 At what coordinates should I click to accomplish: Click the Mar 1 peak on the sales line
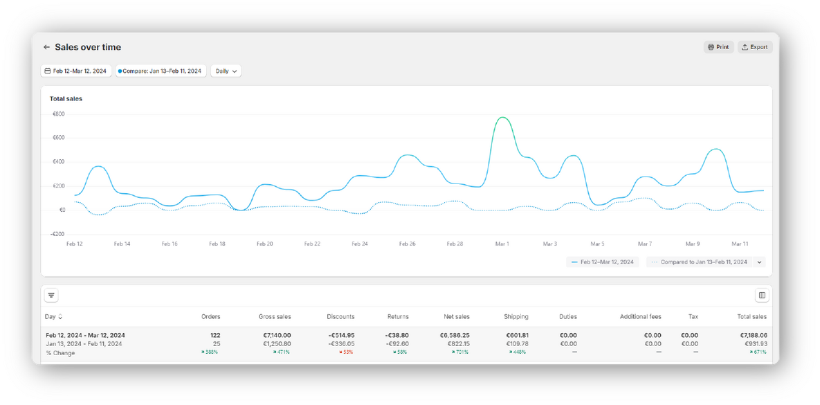tap(502, 118)
